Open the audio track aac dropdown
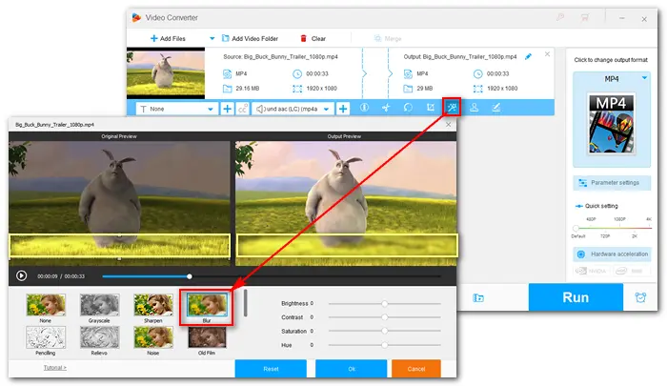The width and height of the screenshot is (667, 386). tap(293, 109)
